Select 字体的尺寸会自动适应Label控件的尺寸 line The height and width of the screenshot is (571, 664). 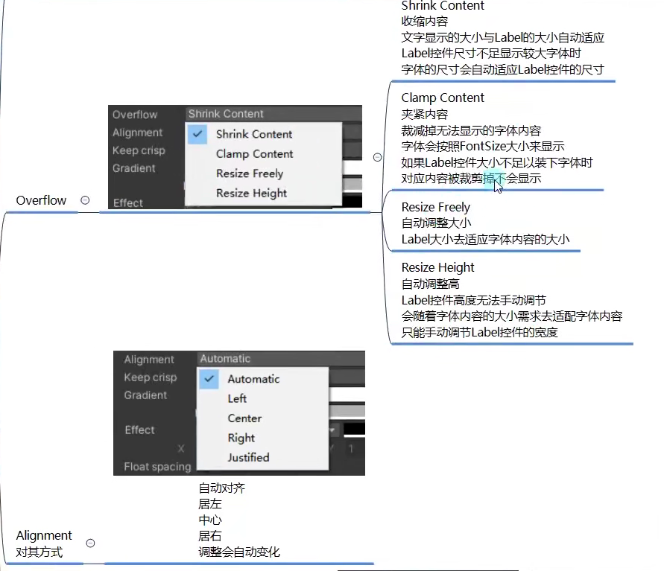pos(503,69)
